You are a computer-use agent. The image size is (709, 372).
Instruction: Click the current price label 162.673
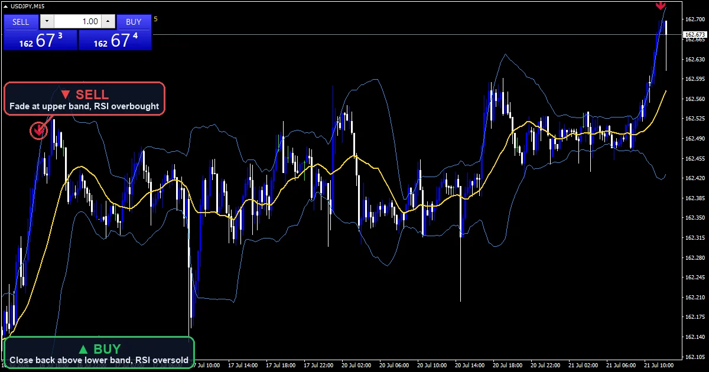694,35
